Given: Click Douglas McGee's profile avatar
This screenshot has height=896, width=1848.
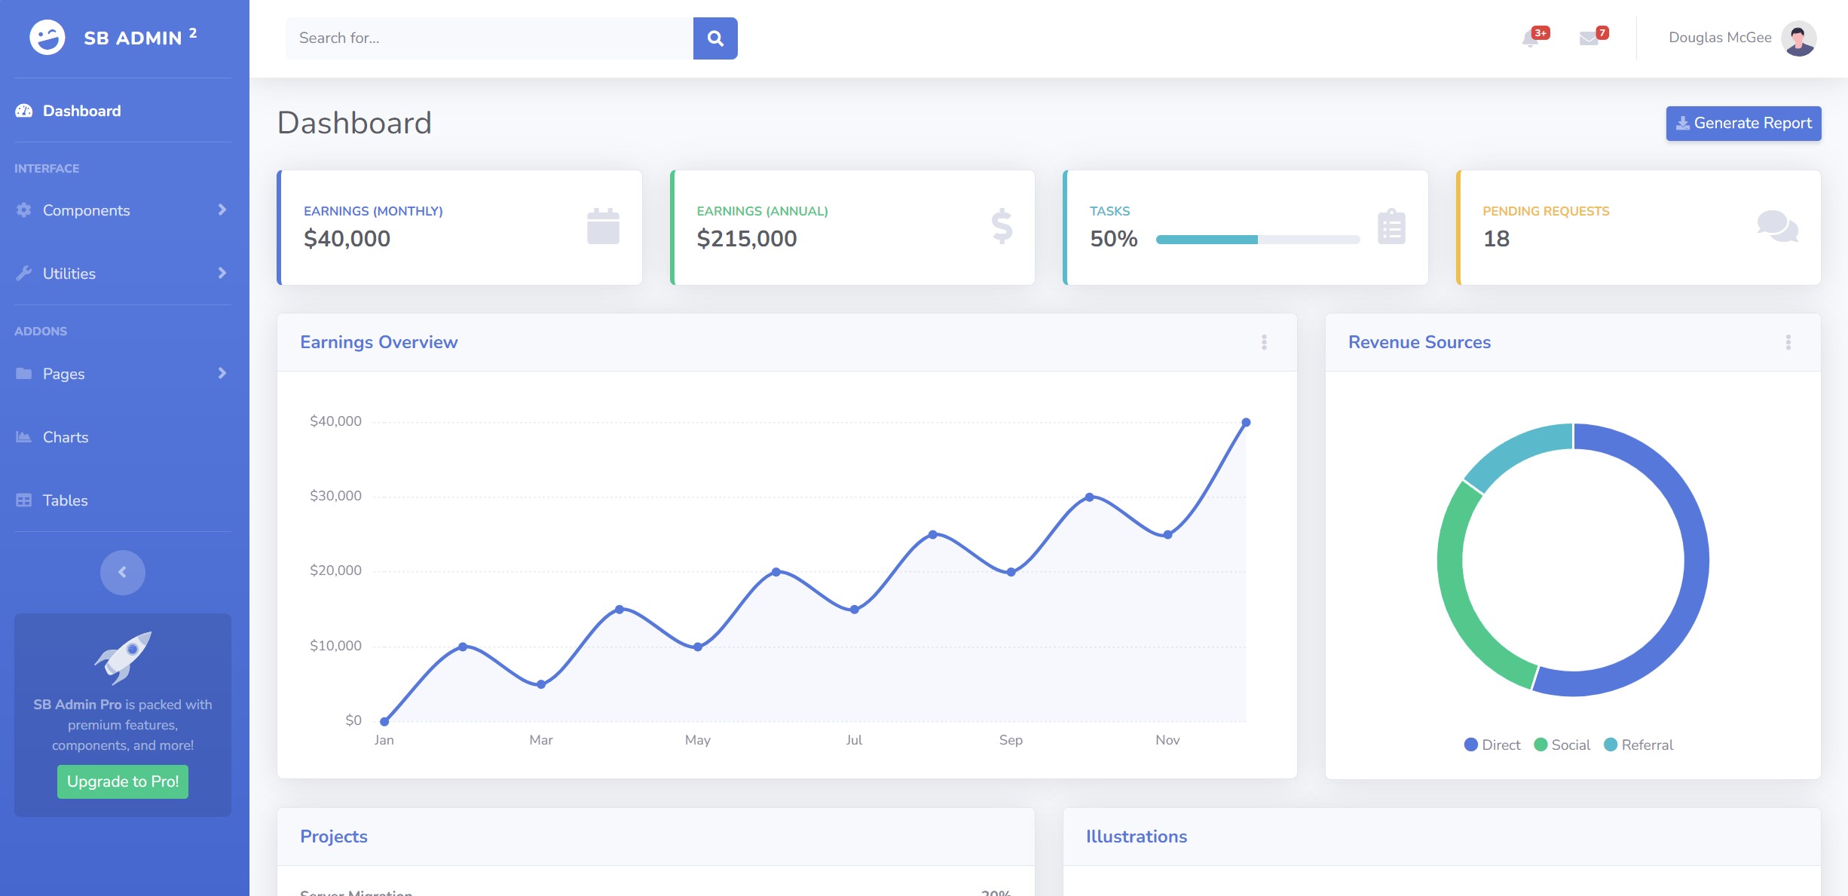Looking at the screenshot, I should click(x=1798, y=38).
